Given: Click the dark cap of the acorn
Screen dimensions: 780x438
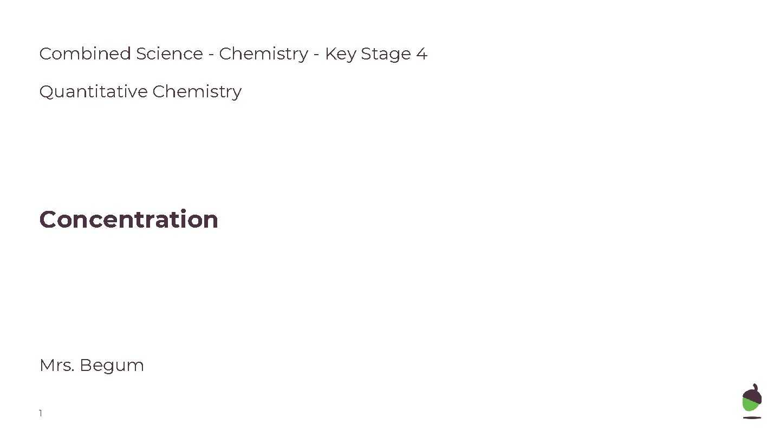Looking at the screenshot, I should [x=753, y=394].
